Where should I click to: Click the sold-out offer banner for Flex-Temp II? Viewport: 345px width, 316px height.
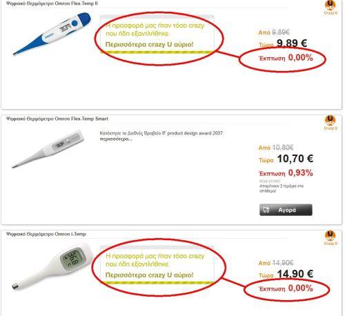pos(157,34)
